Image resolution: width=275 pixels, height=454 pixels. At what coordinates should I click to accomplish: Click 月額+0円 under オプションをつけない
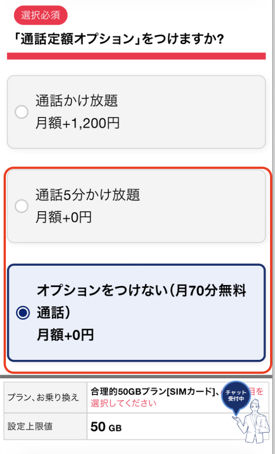point(65,335)
